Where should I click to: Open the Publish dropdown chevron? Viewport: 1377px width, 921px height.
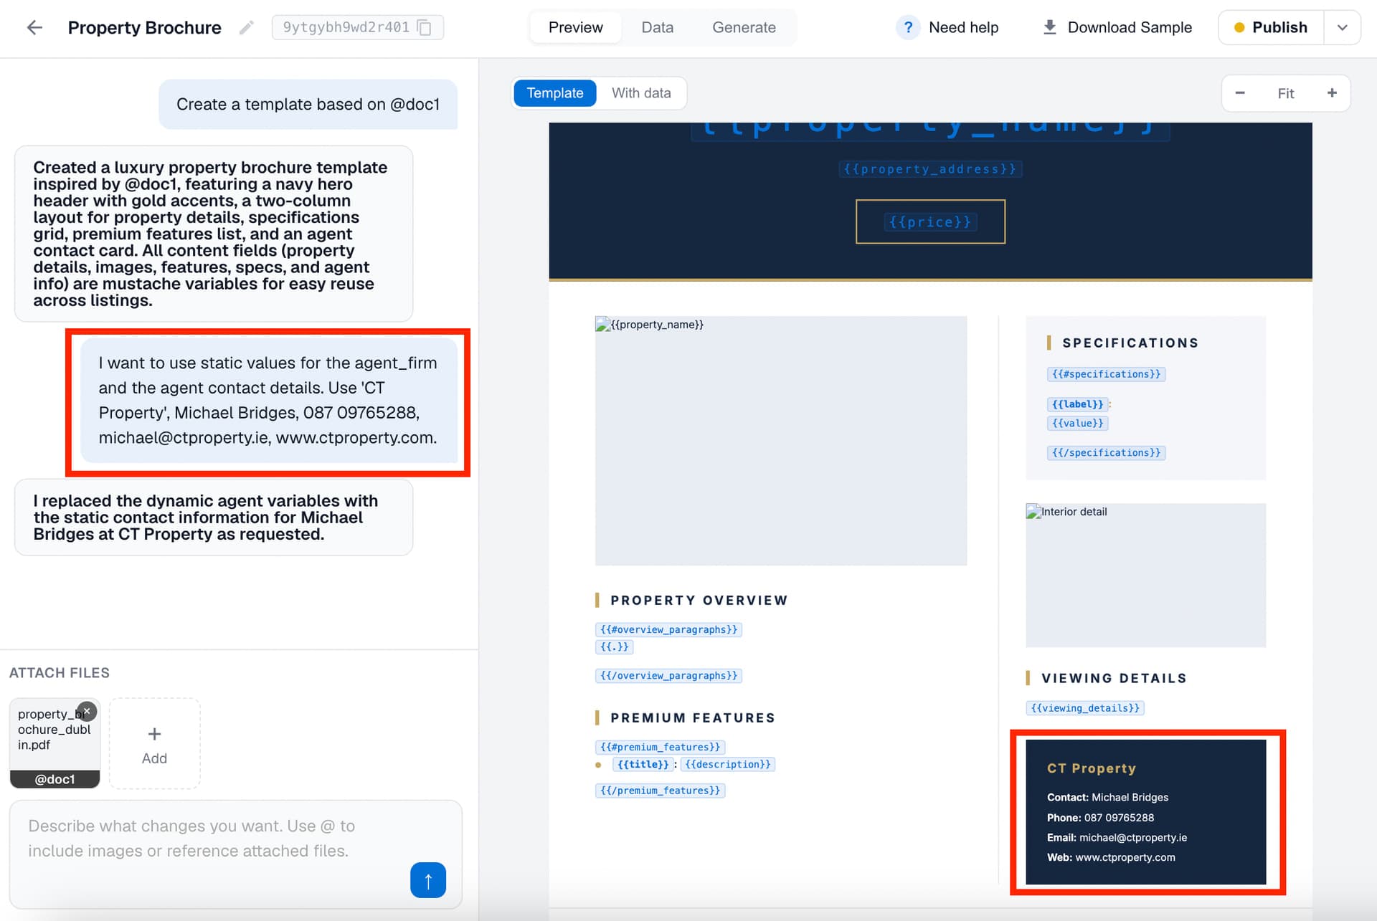coord(1342,27)
